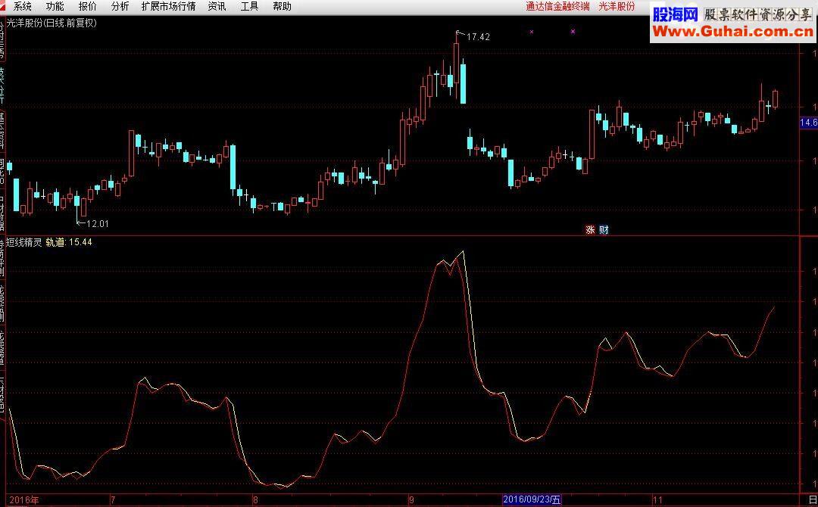The height and width of the screenshot is (507, 818).
Task: Click 通达信金融终端 title text
Action: (x=557, y=6)
